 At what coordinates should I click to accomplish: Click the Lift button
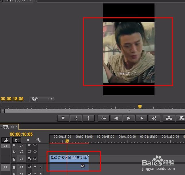click(x=169, y=118)
